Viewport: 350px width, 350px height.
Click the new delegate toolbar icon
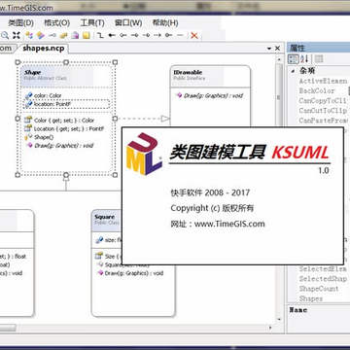[x=75, y=35]
